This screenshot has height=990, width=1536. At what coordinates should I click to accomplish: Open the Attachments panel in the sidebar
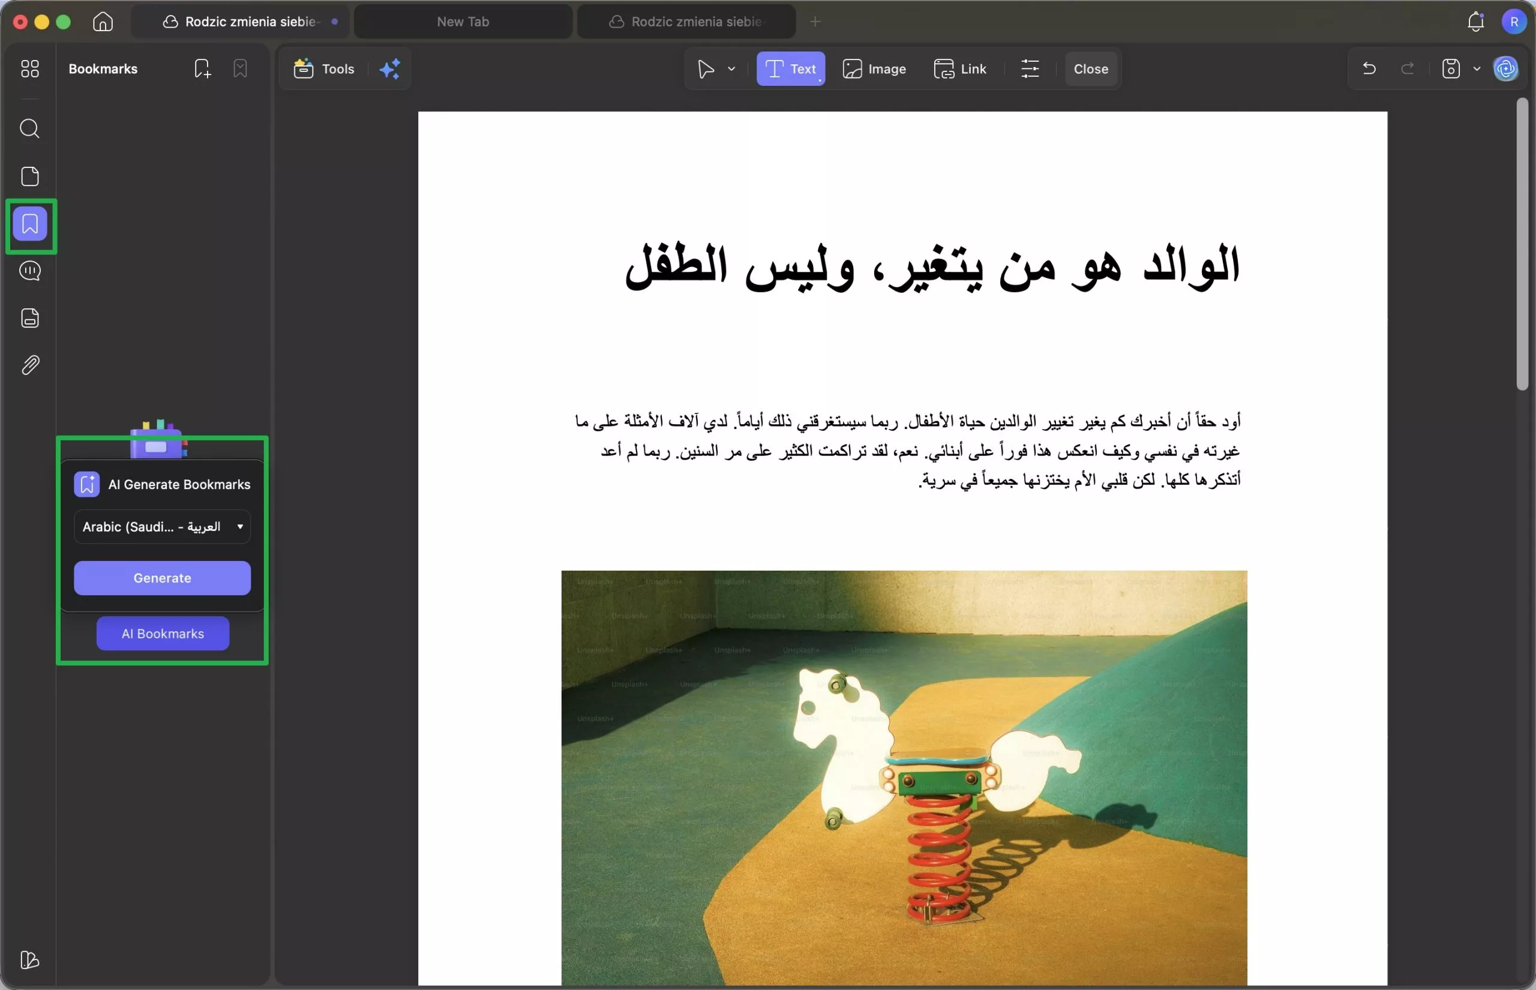[x=29, y=365]
